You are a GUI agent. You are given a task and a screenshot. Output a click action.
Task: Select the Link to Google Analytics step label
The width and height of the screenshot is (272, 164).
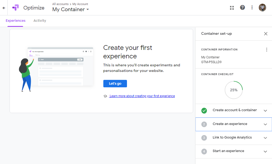(232, 137)
